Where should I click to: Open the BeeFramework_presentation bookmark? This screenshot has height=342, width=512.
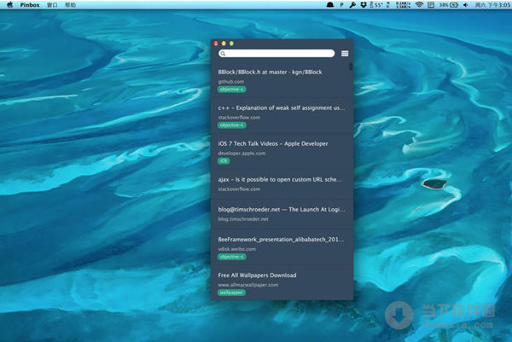coord(281,239)
